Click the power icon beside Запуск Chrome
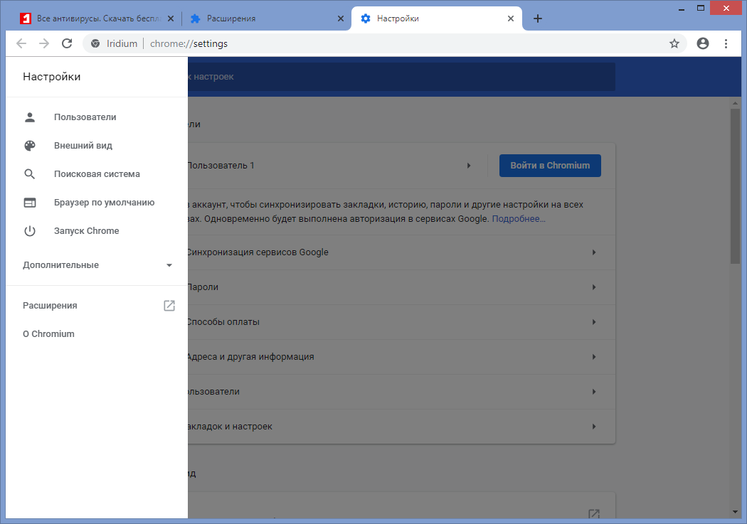Image resolution: width=747 pixels, height=524 pixels. (x=30, y=231)
